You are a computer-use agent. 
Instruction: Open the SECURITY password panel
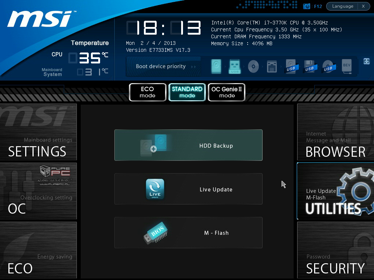[x=336, y=250]
